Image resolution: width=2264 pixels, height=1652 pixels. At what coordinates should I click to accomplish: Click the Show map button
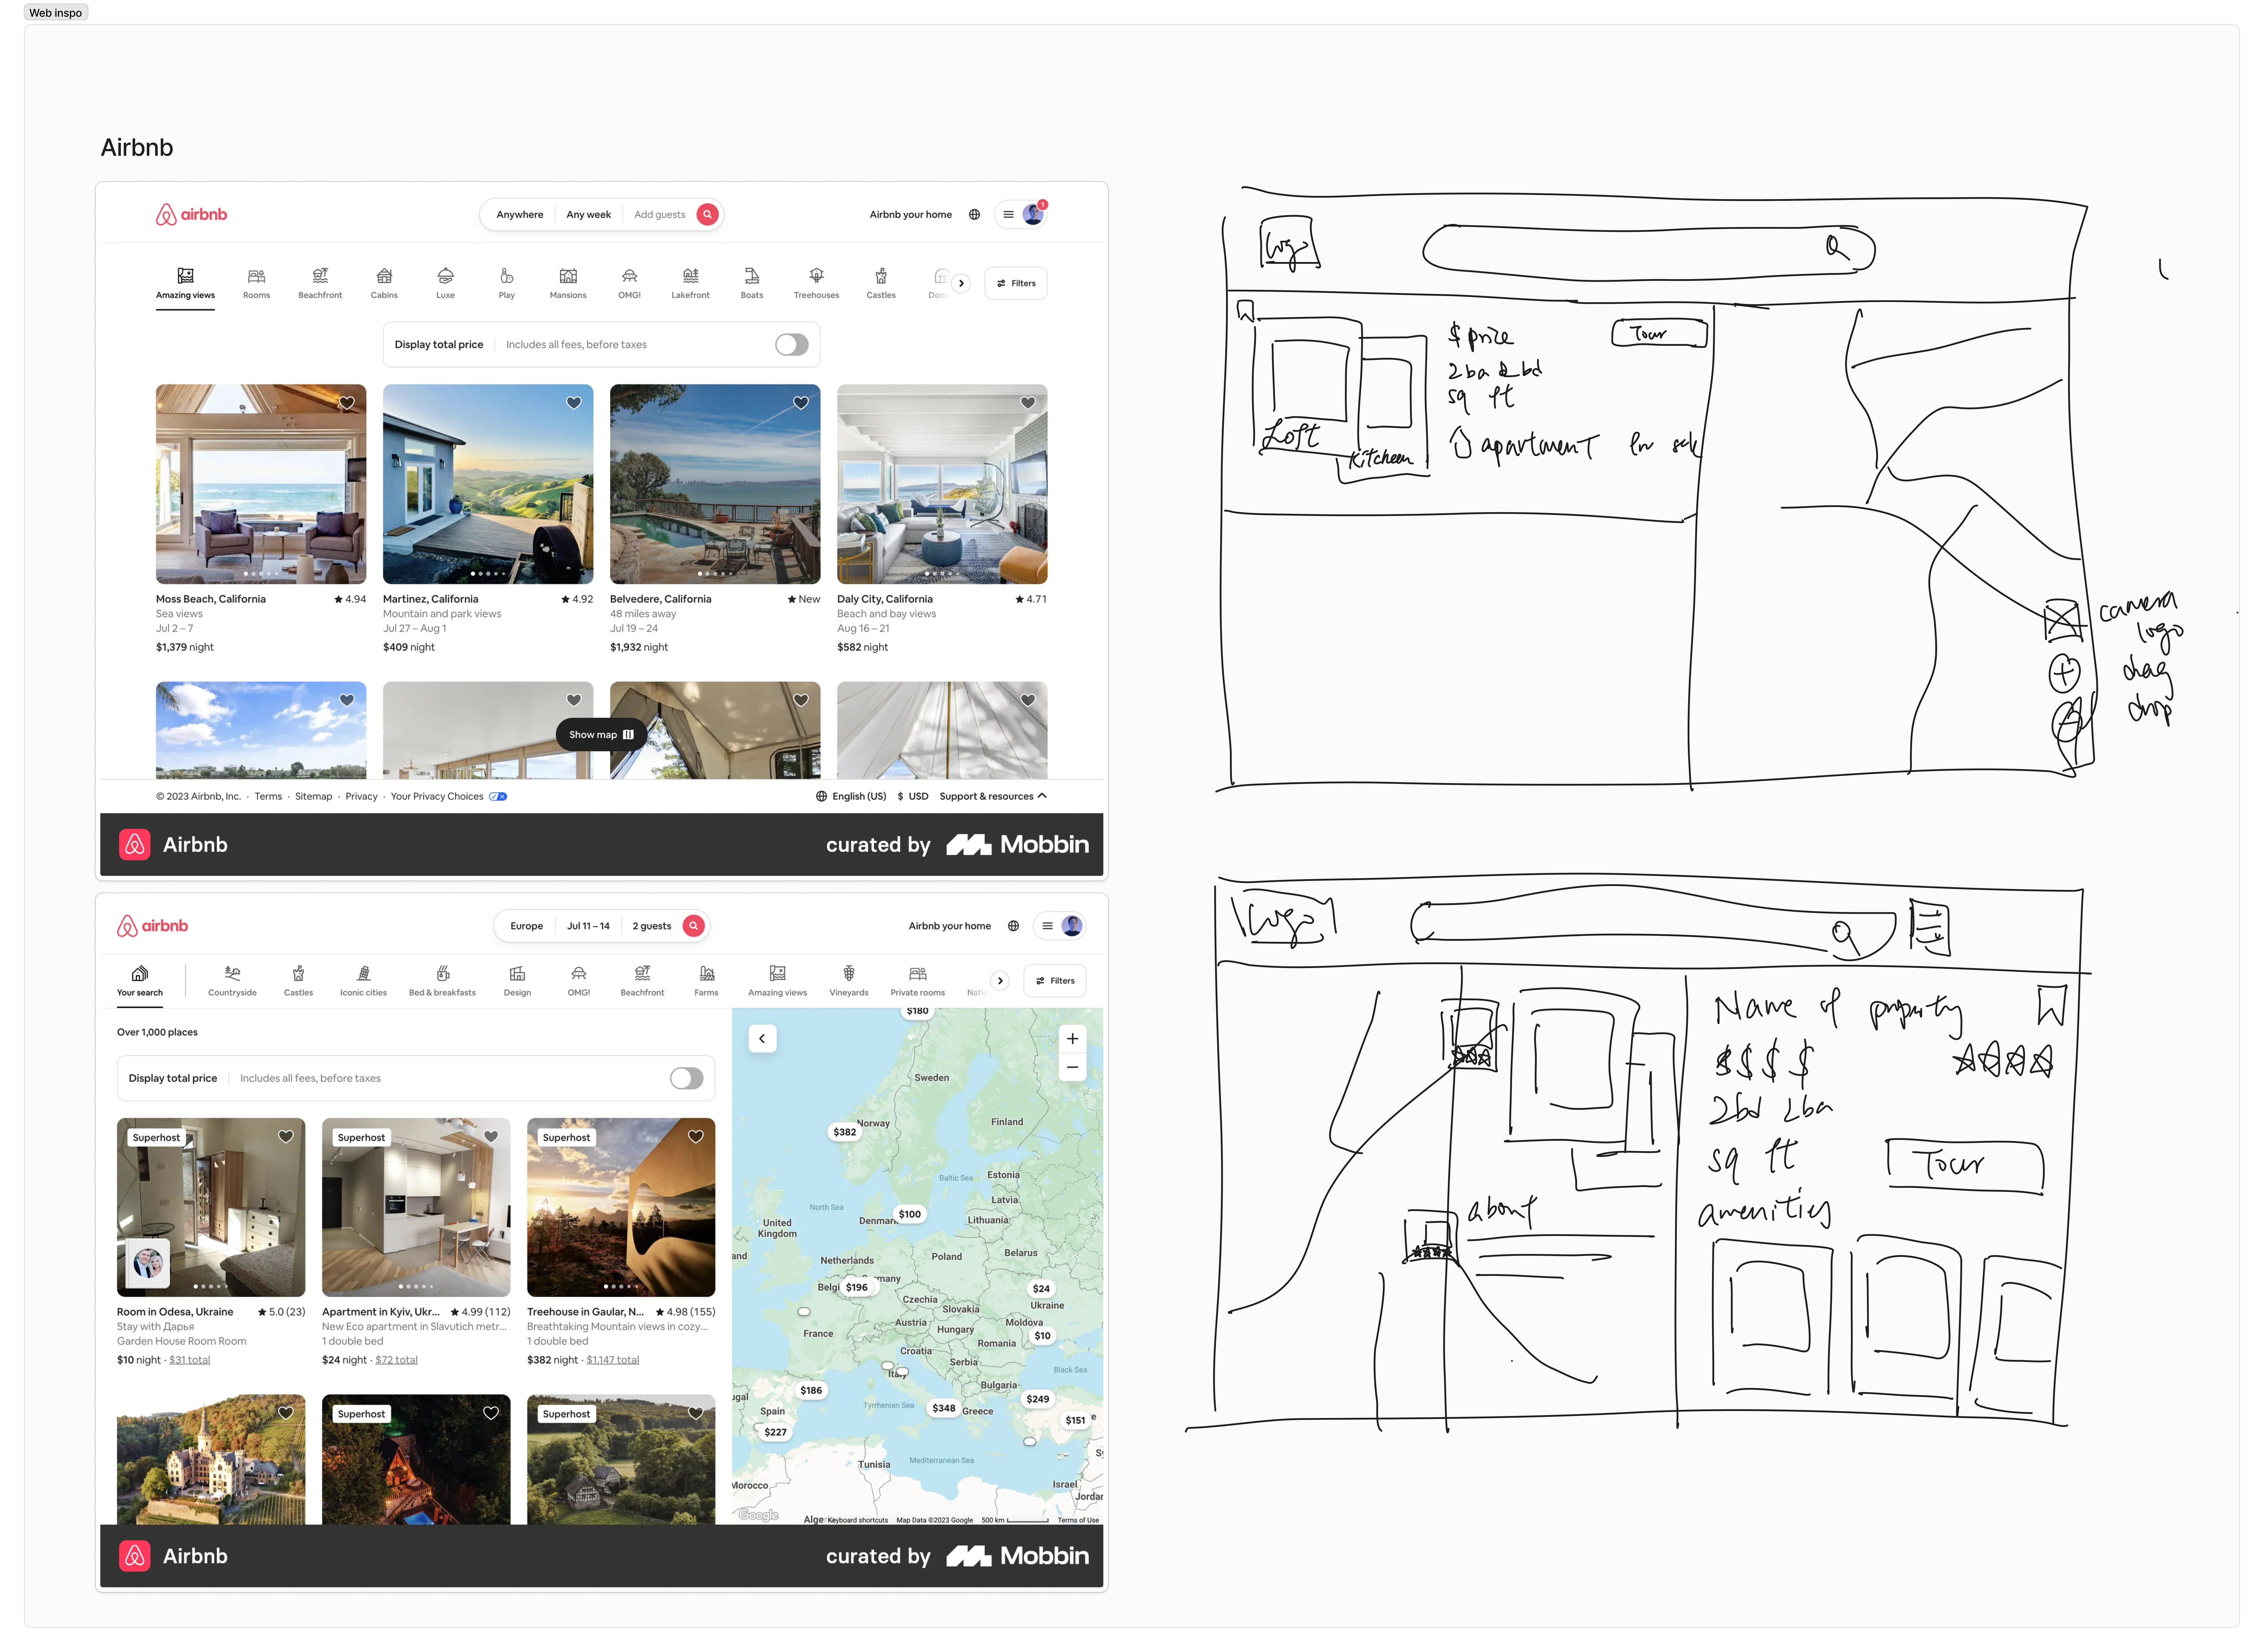click(x=601, y=735)
